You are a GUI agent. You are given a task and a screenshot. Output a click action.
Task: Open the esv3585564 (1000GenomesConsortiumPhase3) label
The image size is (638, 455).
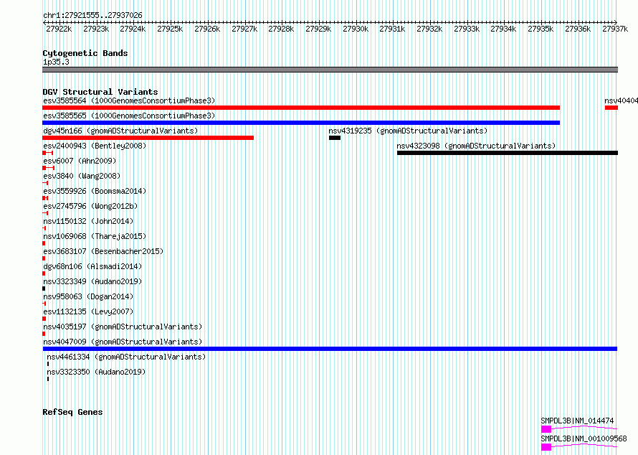pyautogui.click(x=129, y=100)
